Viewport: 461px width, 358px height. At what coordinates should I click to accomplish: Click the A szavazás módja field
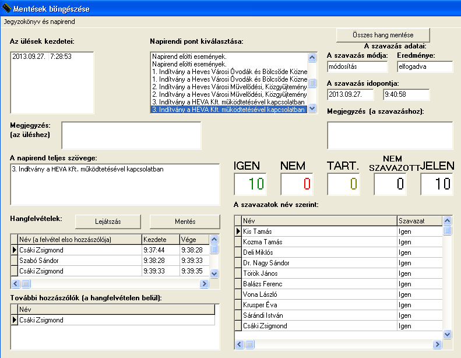(357, 67)
